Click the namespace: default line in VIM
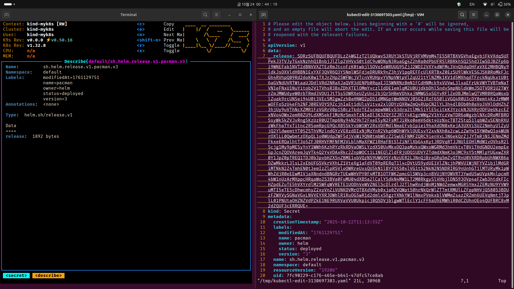Screen dimensions: 514x289 click(297, 265)
